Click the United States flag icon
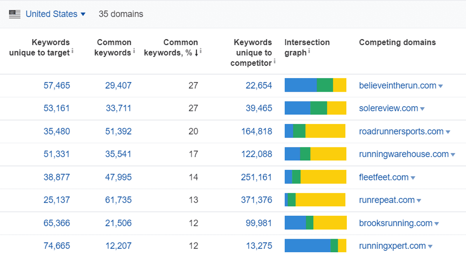 (15, 14)
